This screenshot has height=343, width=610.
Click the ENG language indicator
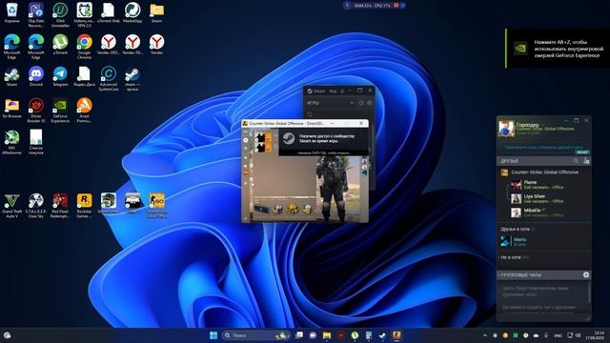[x=558, y=335]
